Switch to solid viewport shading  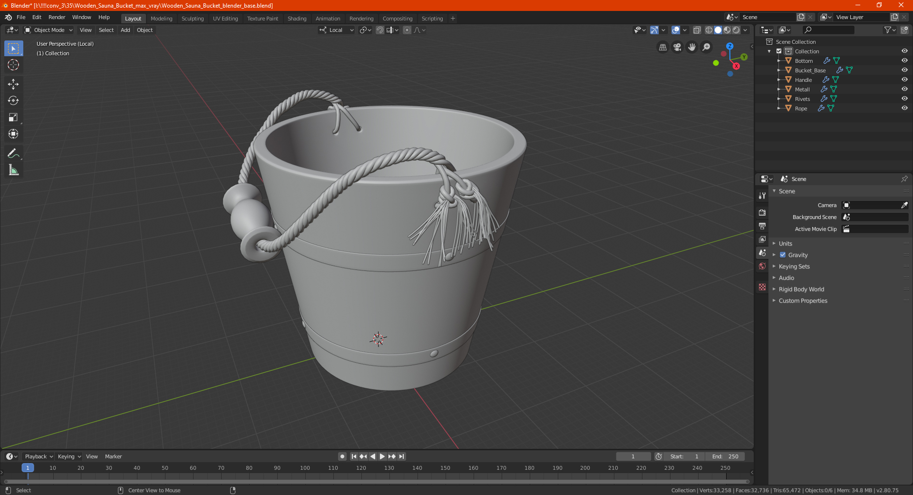coord(718,30)
